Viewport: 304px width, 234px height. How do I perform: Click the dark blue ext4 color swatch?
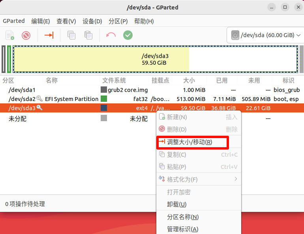pos(104,108)
